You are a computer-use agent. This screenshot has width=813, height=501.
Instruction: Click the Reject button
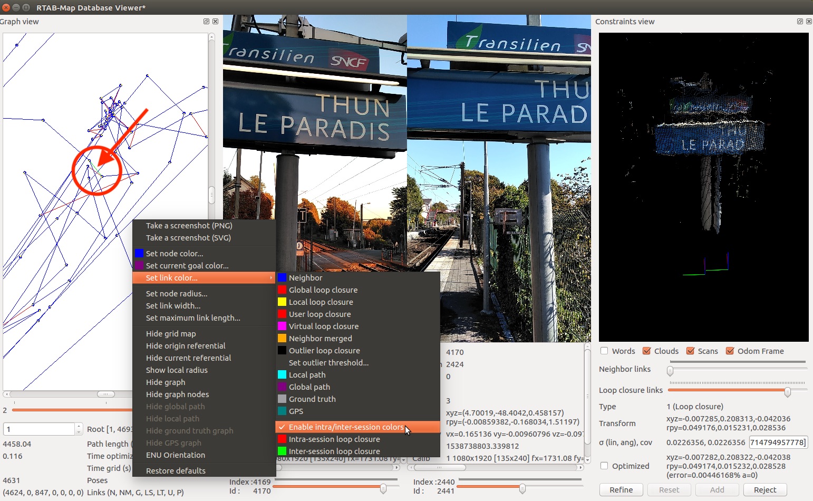coord(764,490)
